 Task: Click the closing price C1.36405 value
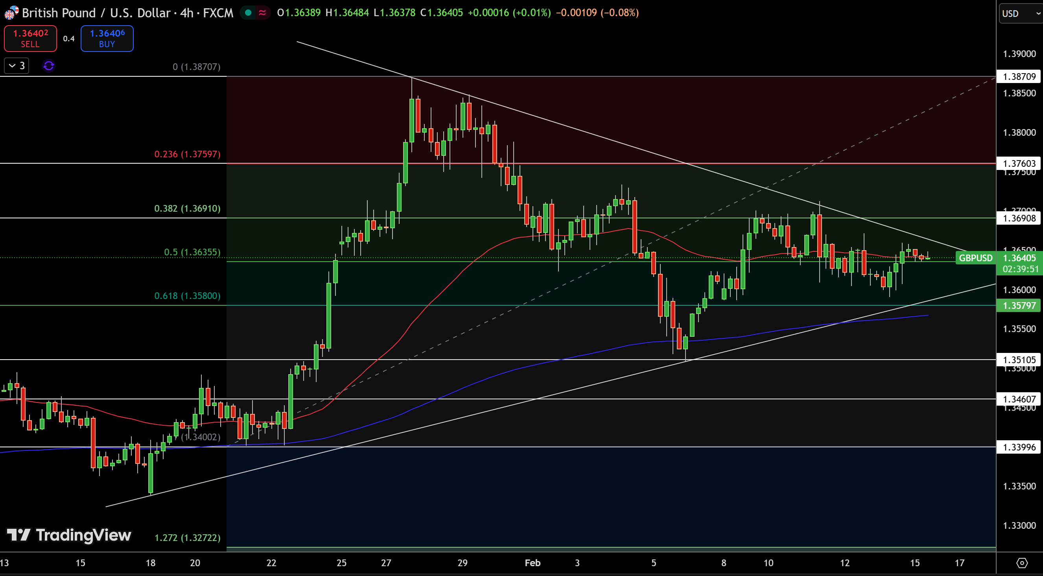point(441,13)
